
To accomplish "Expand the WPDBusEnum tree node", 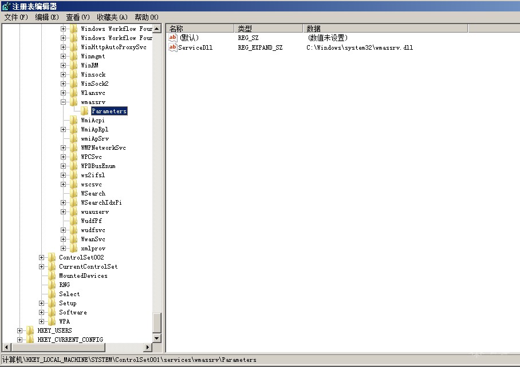I will point(63,166).
